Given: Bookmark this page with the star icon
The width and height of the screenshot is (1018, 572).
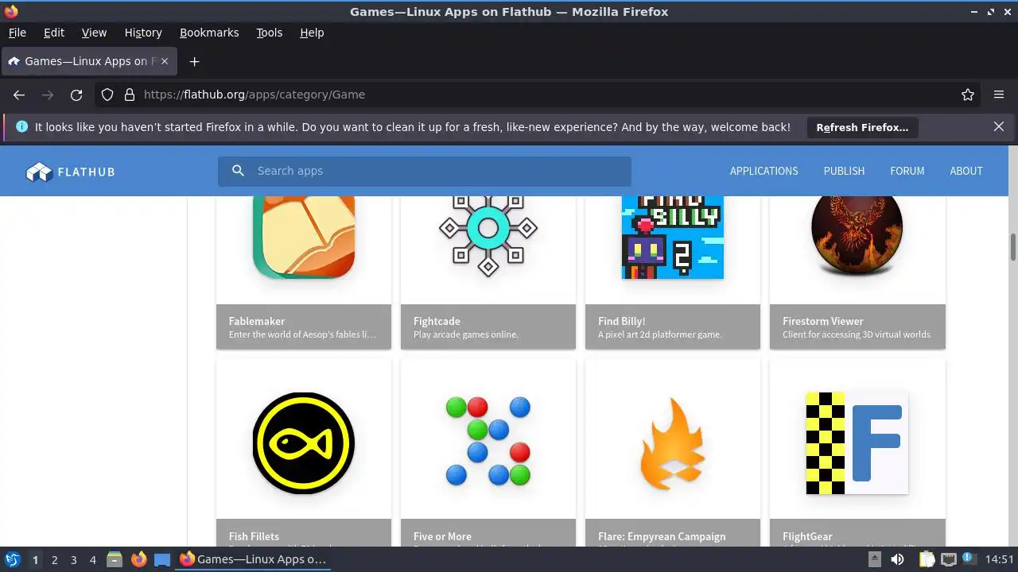Looking at the screenshot, I should pyautogui.click(x=968, y=95).
